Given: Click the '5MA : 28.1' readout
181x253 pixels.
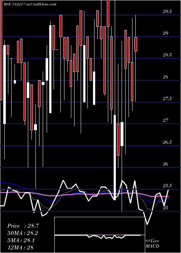Looking at the screenshot, I should click(21, 240).
